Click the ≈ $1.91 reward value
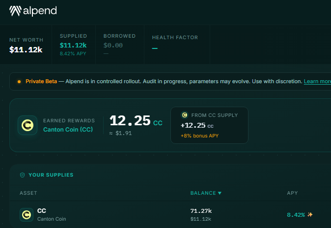The width and height of the screenshot is (331, 228). click(x=120, y=133)
